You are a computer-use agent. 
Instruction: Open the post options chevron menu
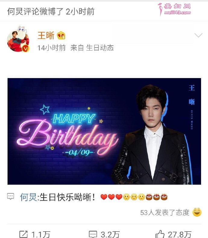pos(198,35)
